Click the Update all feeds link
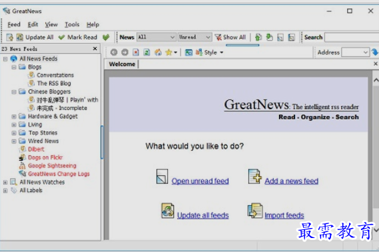This screenshot has height=252, width=379. pyautogui.click(x=202, y=215)
